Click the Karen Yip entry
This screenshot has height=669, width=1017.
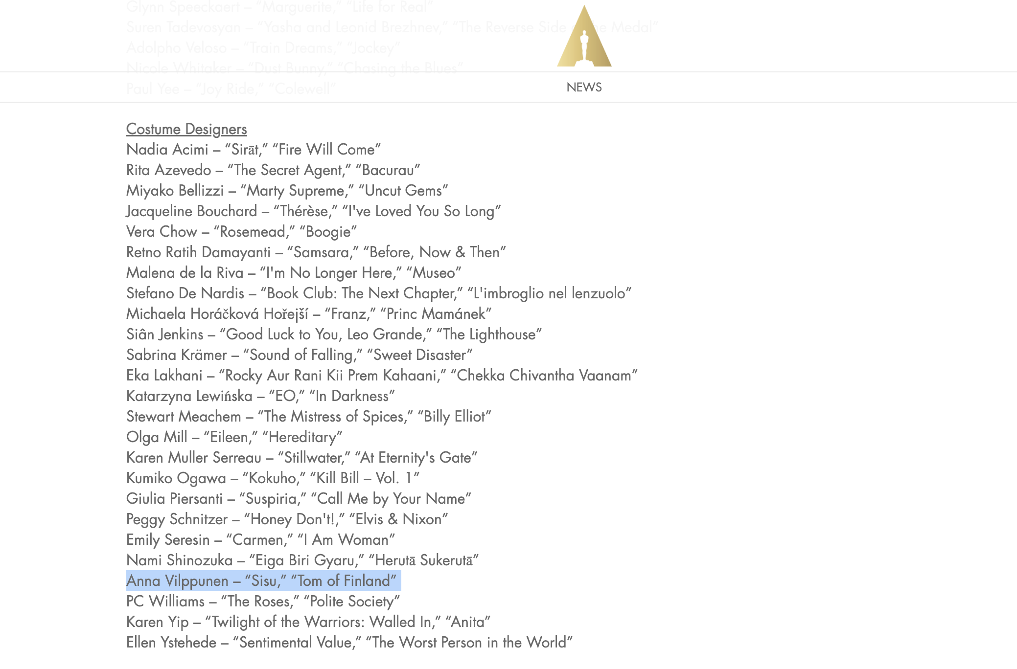(x=308, y=622)
